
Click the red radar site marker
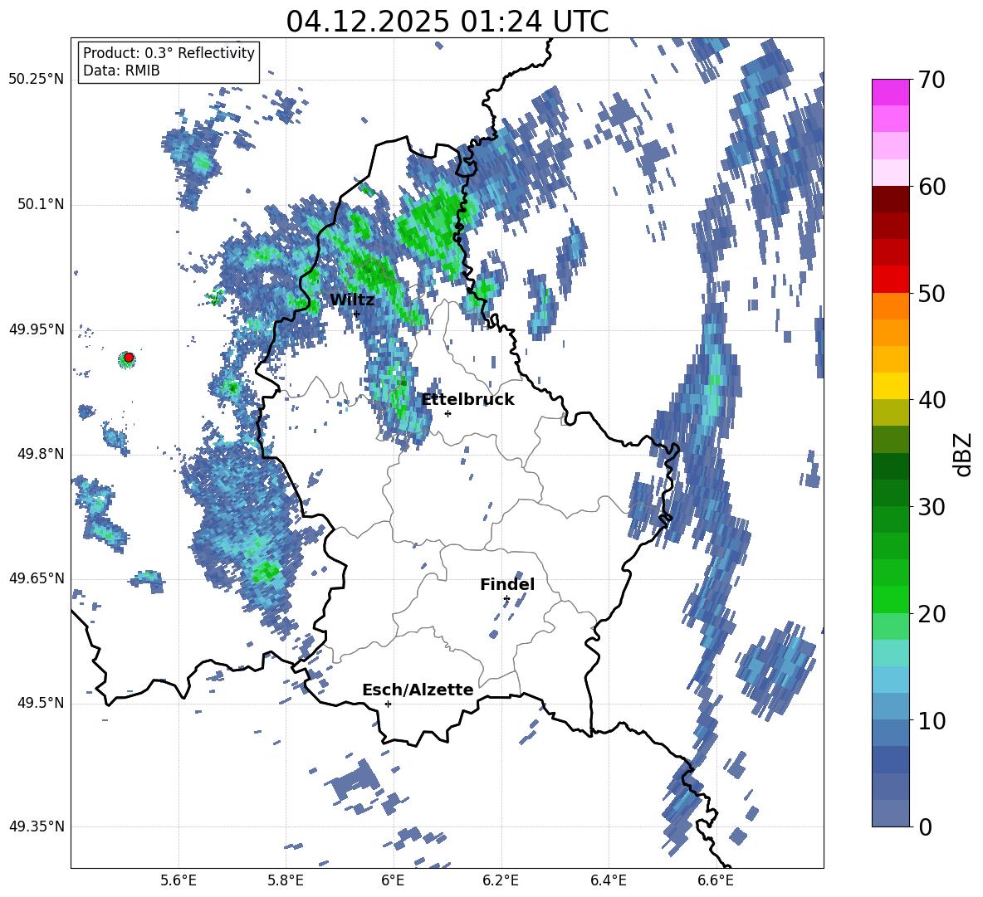click(129, 358)
